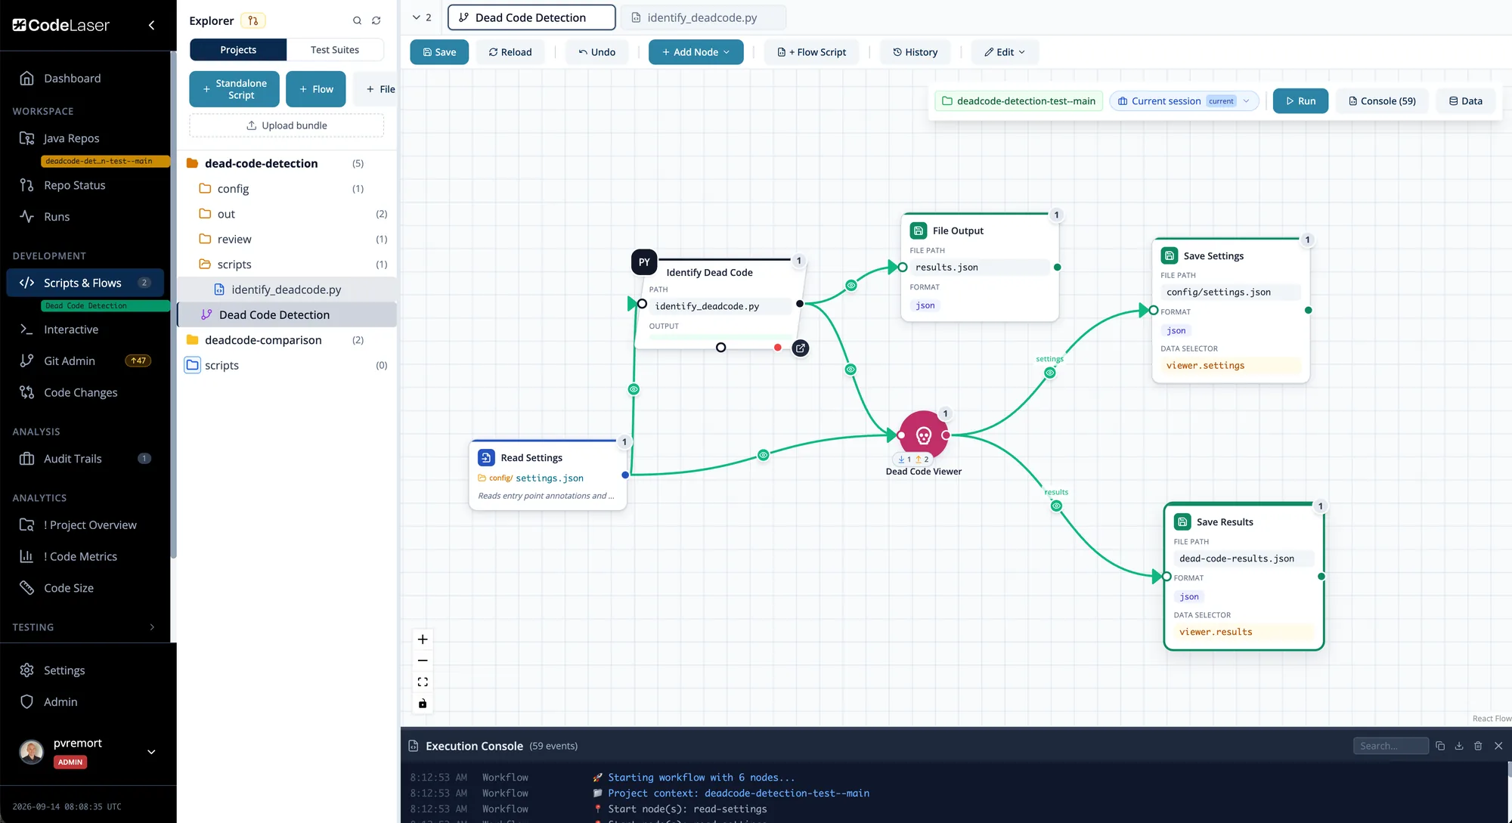Toggle canvas interactivity lock
Image resolution: width=1512 pixels, height=823 pixels.
pyautogui.click(x=423, y=704)
